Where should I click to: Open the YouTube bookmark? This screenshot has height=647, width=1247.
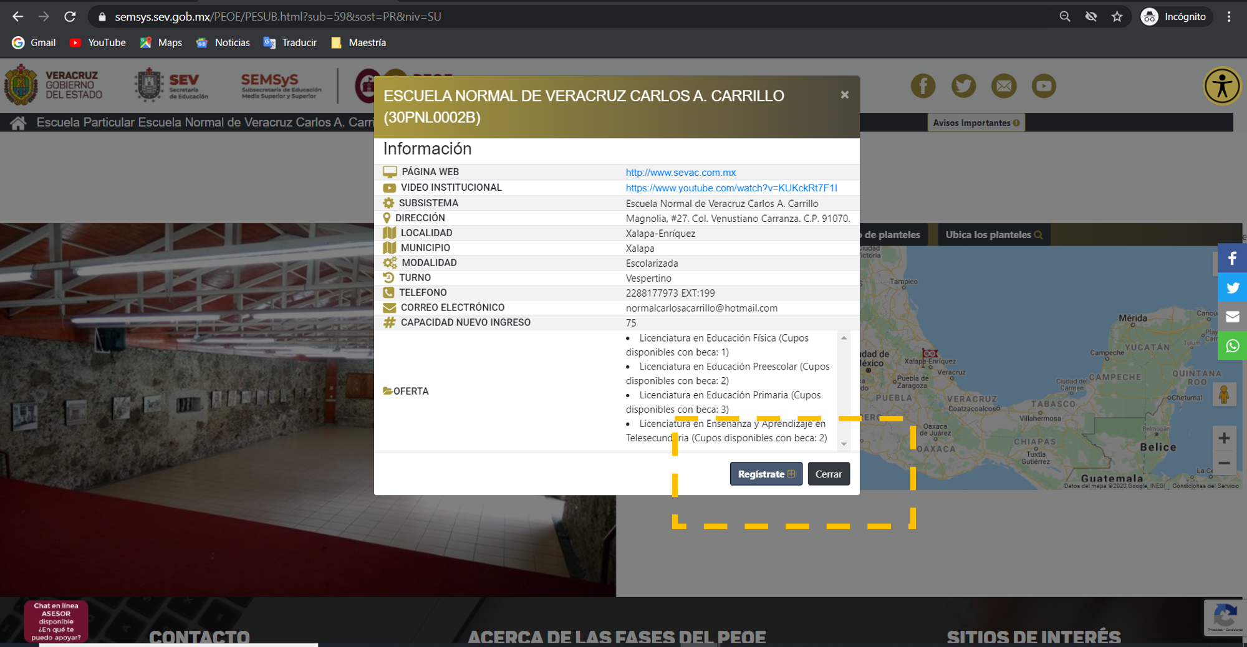point(98,42)
